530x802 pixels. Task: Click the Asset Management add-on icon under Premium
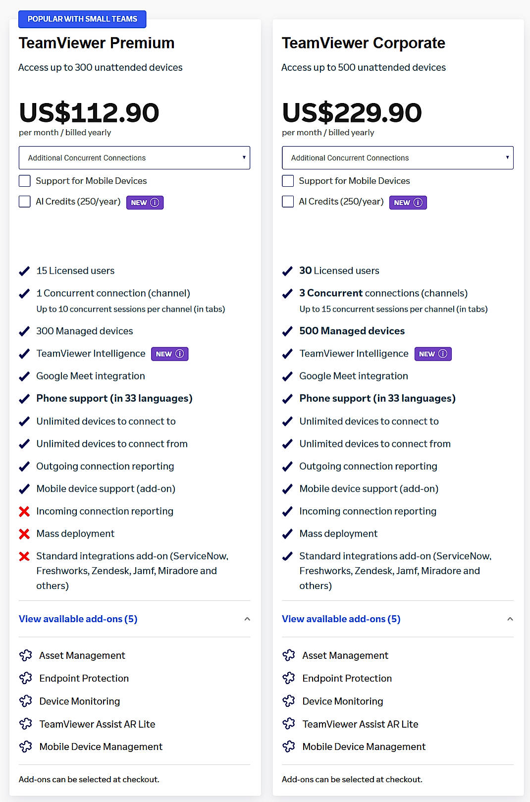[x=26, y=655]
